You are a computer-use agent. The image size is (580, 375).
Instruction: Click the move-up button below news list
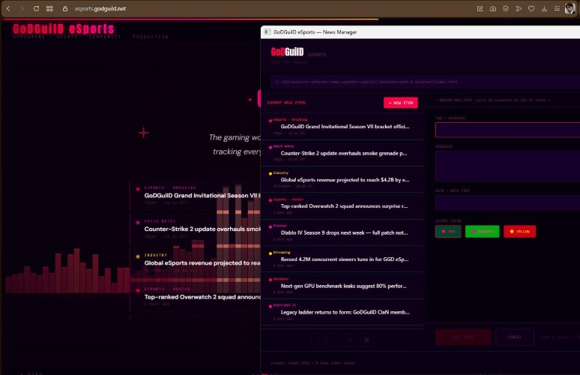tap(318, 340)
